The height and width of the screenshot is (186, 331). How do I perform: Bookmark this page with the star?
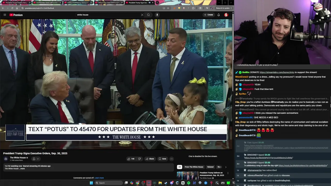(x=168, y=8)
